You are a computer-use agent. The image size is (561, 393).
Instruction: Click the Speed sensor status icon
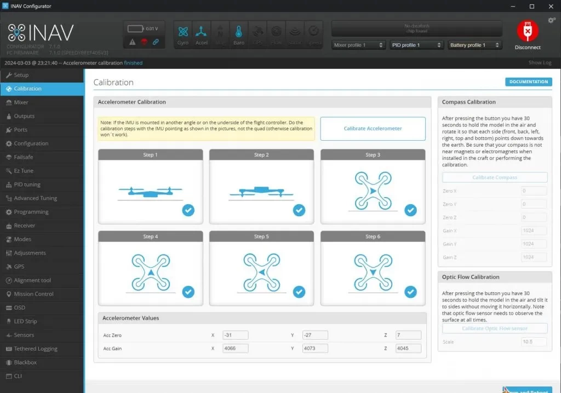[x=314, y=34]
